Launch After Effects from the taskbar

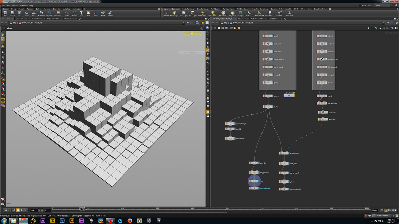pyautogui.click(x=43, y=220)
